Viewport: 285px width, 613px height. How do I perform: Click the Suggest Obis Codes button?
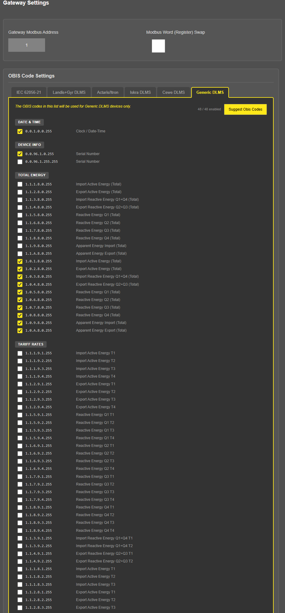click(x=245, y=109)
